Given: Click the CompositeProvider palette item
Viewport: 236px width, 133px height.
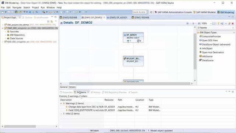Looking at the screenshot, I should pyautogui.click(x=210, y=36).
